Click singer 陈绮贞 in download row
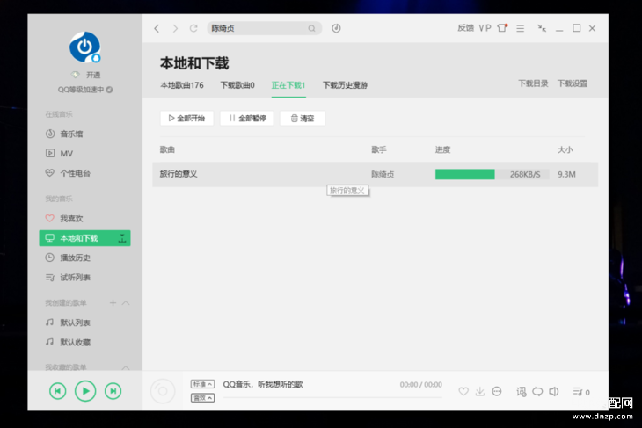Screen dimensions: 642x428 coord(383,174)
